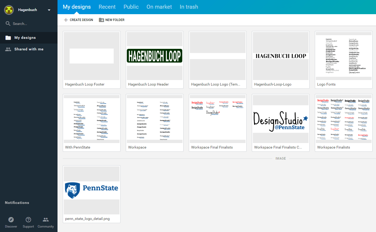Image resolution: width=376 pixels, height=232 pixels.
Task: Click the Discover label
Action: click(x=11, y=226)
